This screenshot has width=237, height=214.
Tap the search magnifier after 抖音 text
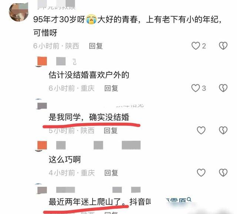coord(189,200)
